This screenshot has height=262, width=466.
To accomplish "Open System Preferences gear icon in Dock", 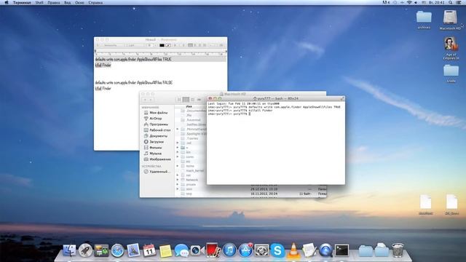I will pos(261,250).
